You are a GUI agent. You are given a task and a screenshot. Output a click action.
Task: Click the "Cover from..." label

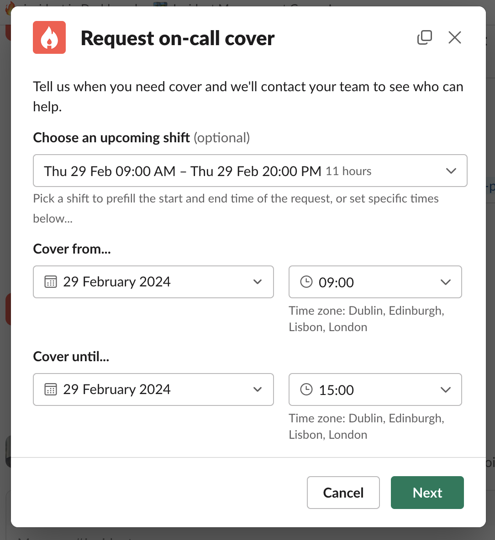[72, 249]
